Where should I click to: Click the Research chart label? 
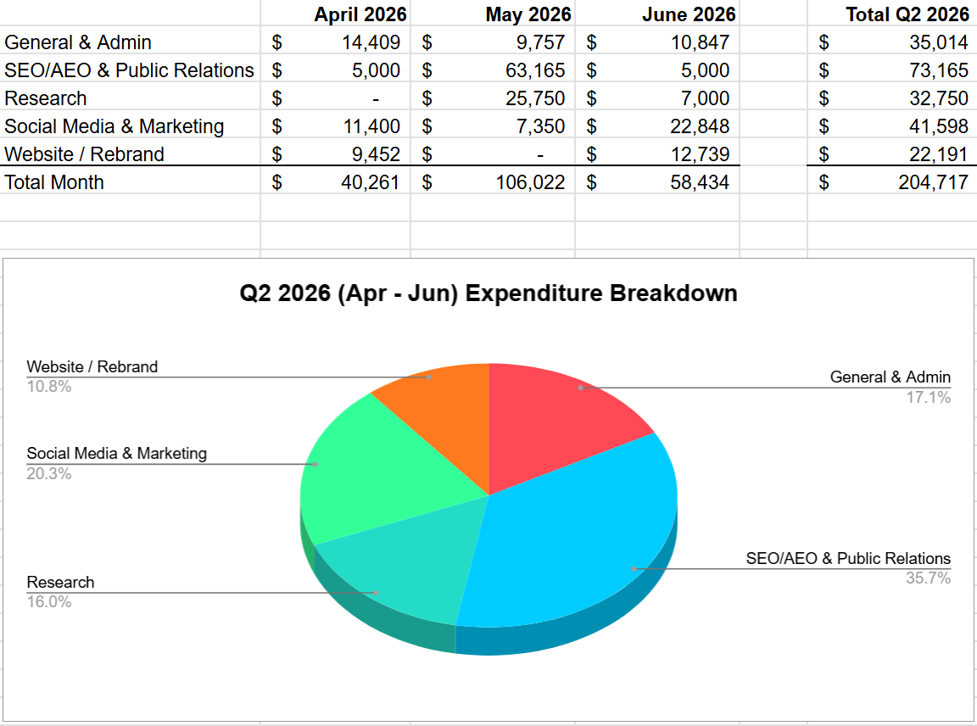pos(60,582)
